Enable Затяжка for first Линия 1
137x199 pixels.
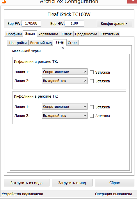click(92, 72)
